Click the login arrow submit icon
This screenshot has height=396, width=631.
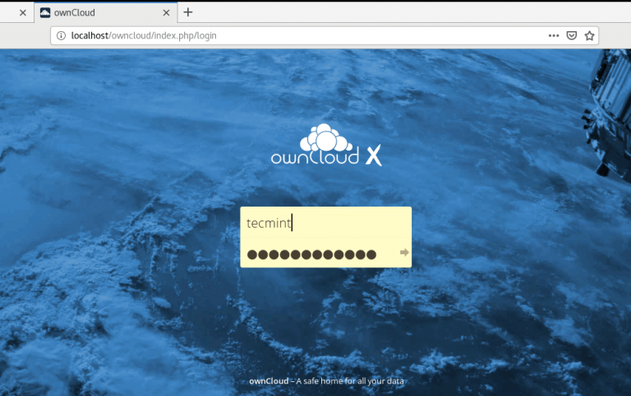[404, 253]
